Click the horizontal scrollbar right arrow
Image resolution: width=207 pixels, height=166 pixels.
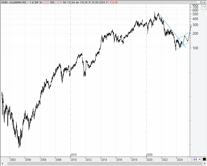click(205, 164)
